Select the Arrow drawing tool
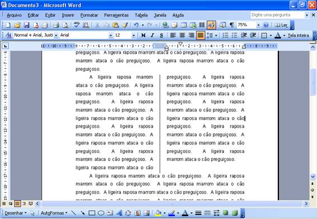The image size is (317, 219). [83, 213]
